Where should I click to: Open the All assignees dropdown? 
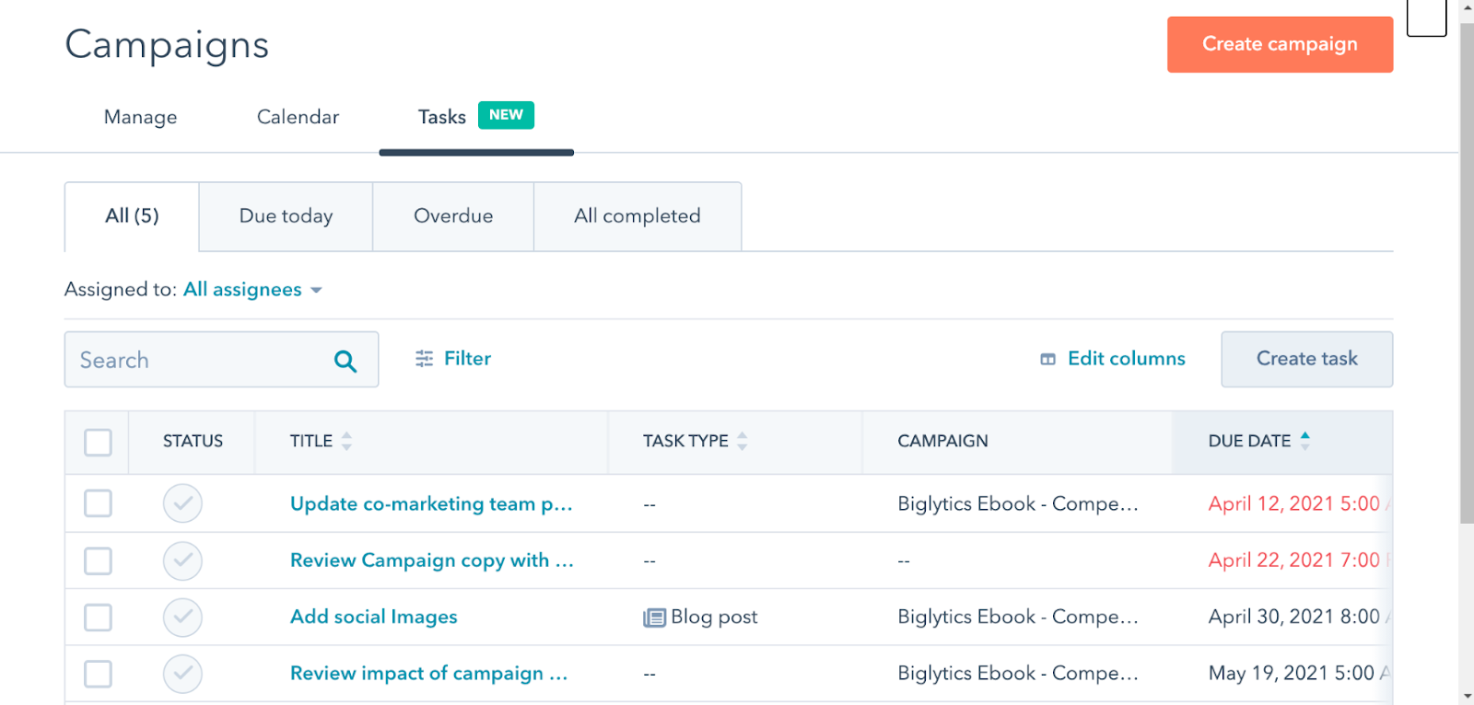252,290
